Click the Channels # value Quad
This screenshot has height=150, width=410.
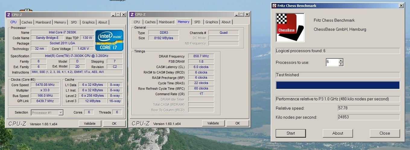click(224, 33)
